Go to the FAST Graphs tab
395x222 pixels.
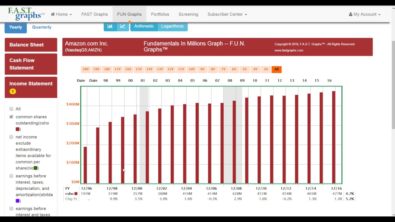[94, 14]
